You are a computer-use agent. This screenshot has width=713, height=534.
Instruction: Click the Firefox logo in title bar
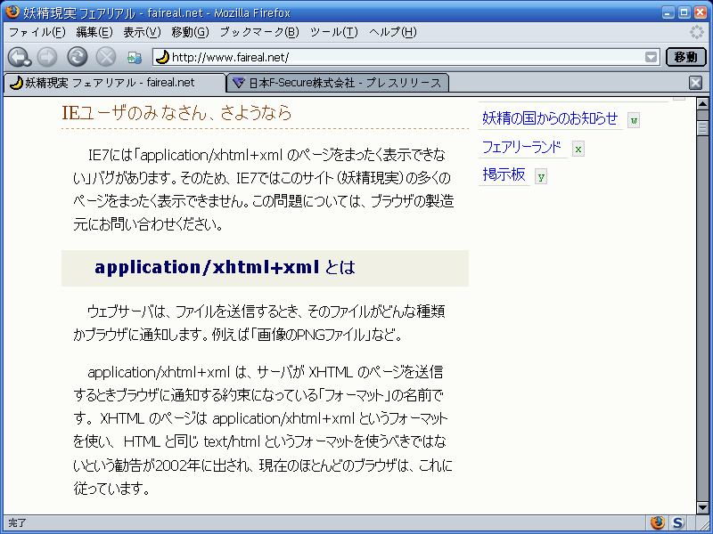12,12
